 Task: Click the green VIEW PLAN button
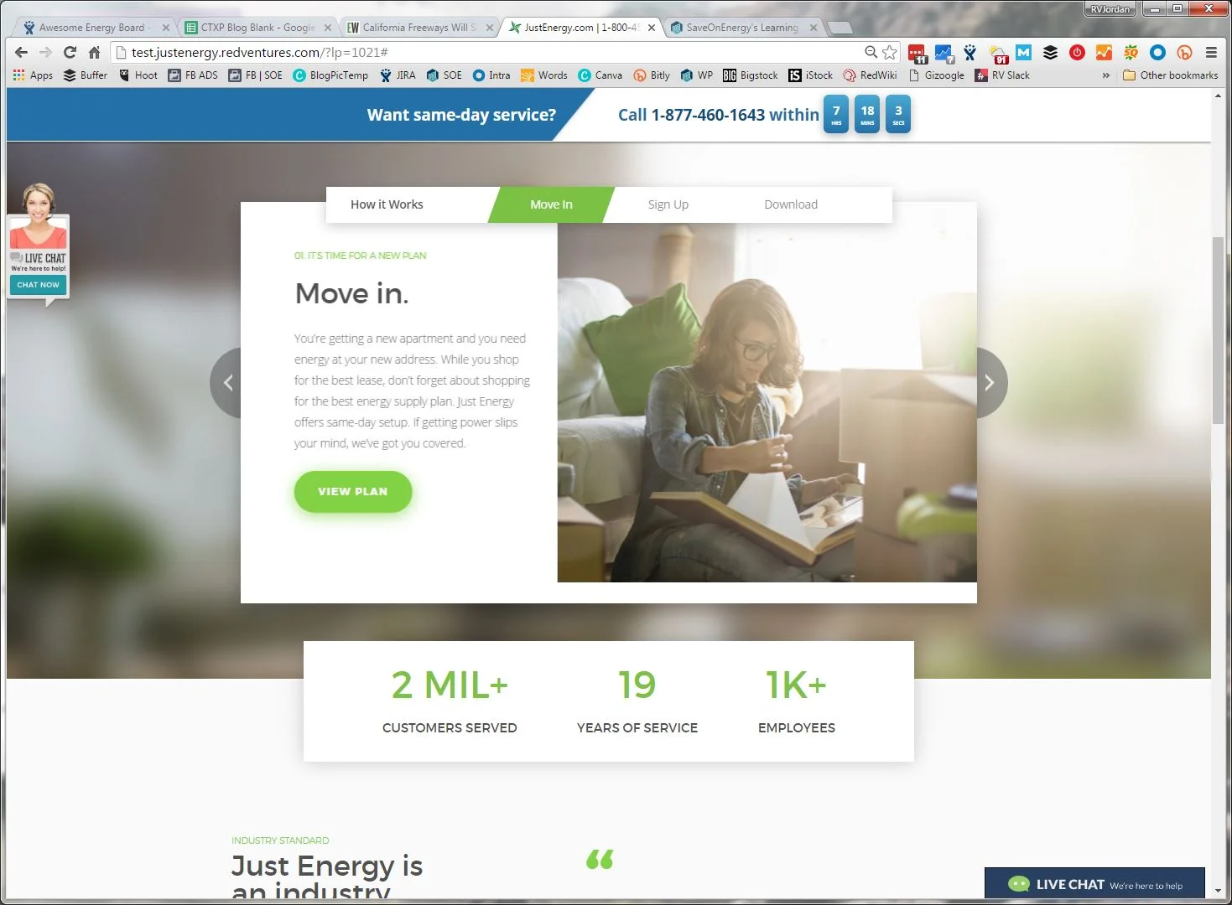pyautogui.click(x=353, y=492)
